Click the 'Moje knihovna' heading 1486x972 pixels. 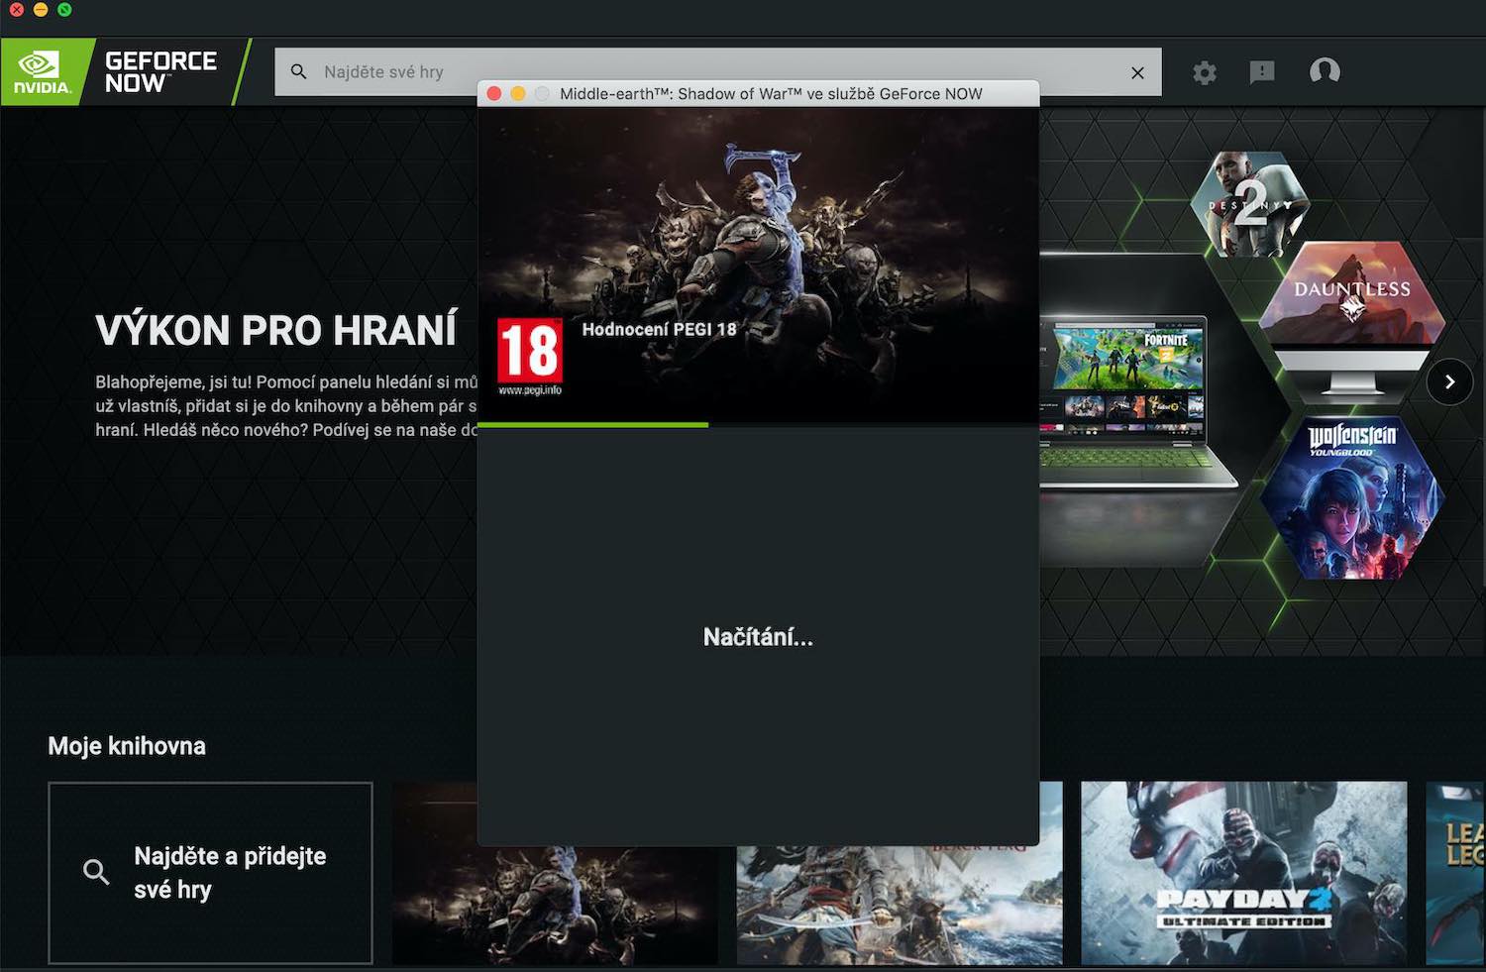pos(127,746)
